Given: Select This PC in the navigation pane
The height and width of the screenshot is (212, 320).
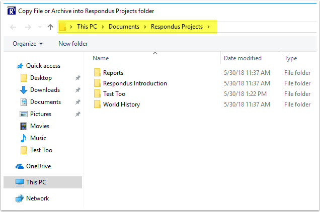Looking at the screenshot, I should point(36,182).
